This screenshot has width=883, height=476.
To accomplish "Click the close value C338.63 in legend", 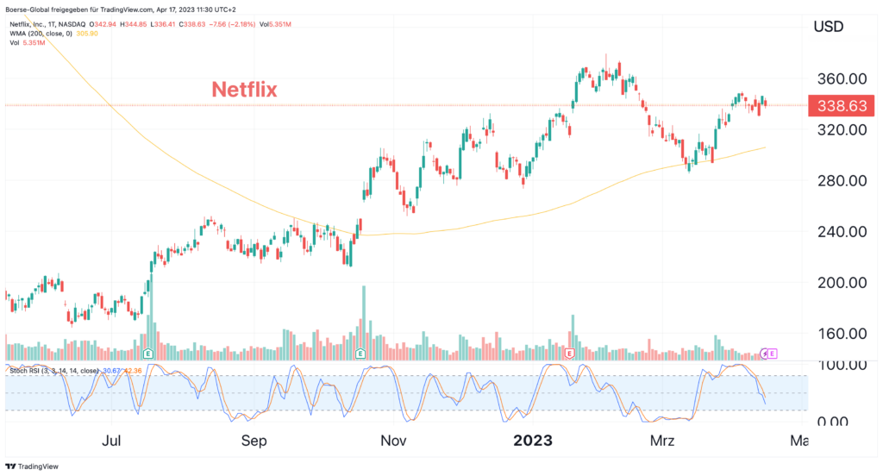I will coord(192,24).
